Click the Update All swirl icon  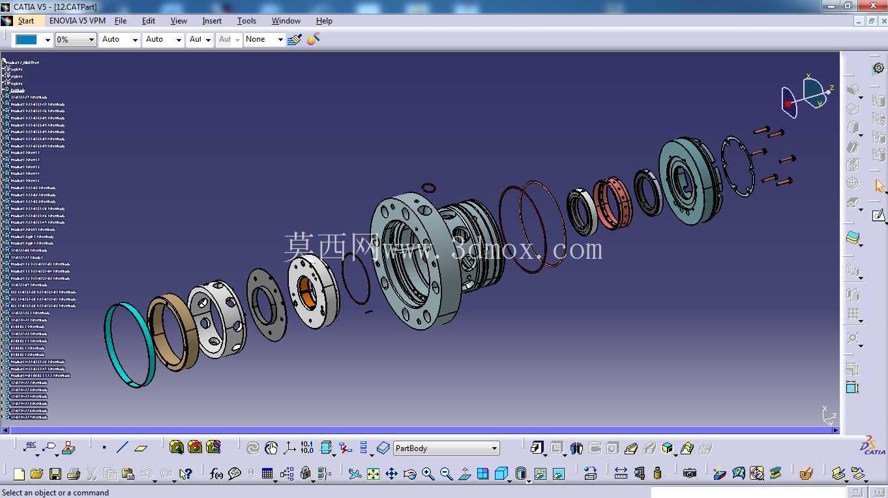click(x=253, y=448)
